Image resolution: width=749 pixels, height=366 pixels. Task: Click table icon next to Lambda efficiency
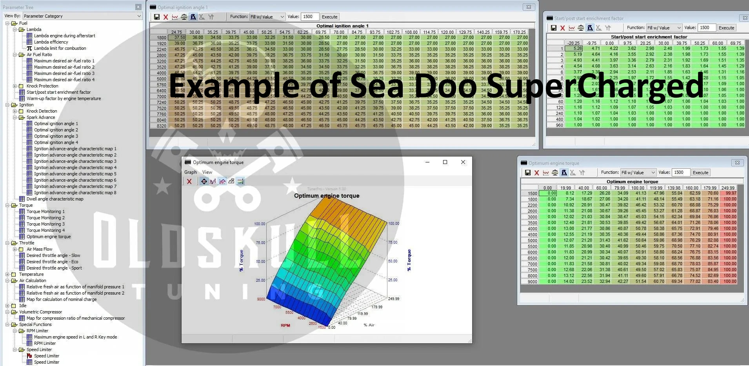(x=29, y=42)
